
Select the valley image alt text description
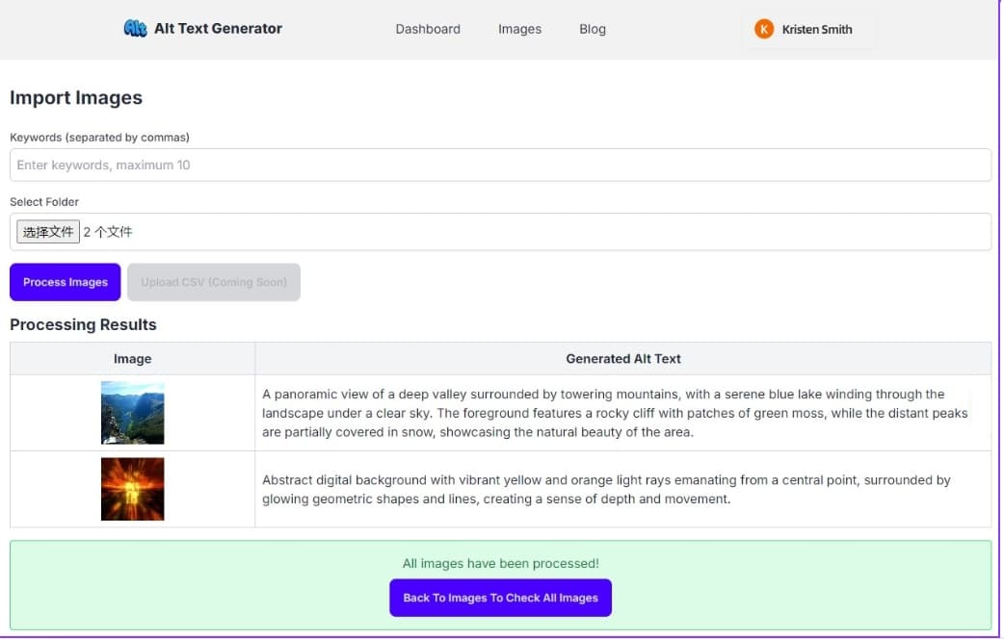(617, 412)
